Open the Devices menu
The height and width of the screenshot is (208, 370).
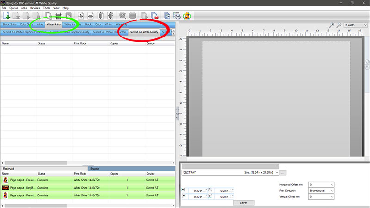35,8
